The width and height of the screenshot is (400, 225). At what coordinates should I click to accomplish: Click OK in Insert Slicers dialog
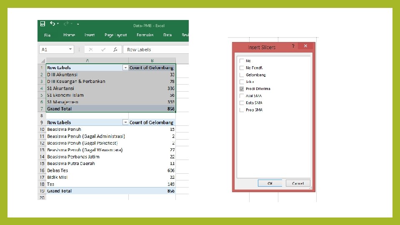[270, 183]
